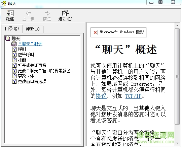This screenshot has width=182, height=148.
Task: Switch to the Search (搜索) tab
Action: pos(33,29)
